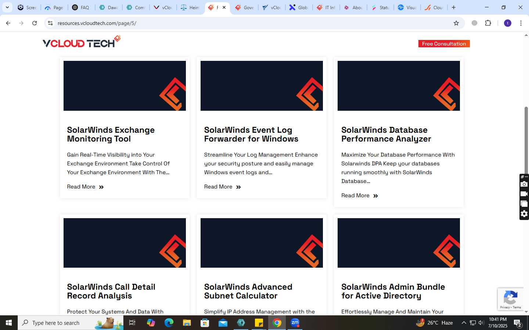This screenshot has height=330, width=529.
Task: Show hidden system tray icons
Action: [464, 323]
